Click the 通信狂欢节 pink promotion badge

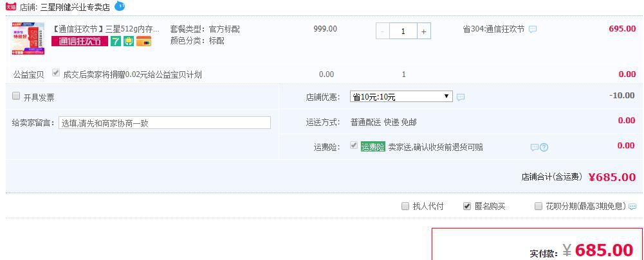80,41
